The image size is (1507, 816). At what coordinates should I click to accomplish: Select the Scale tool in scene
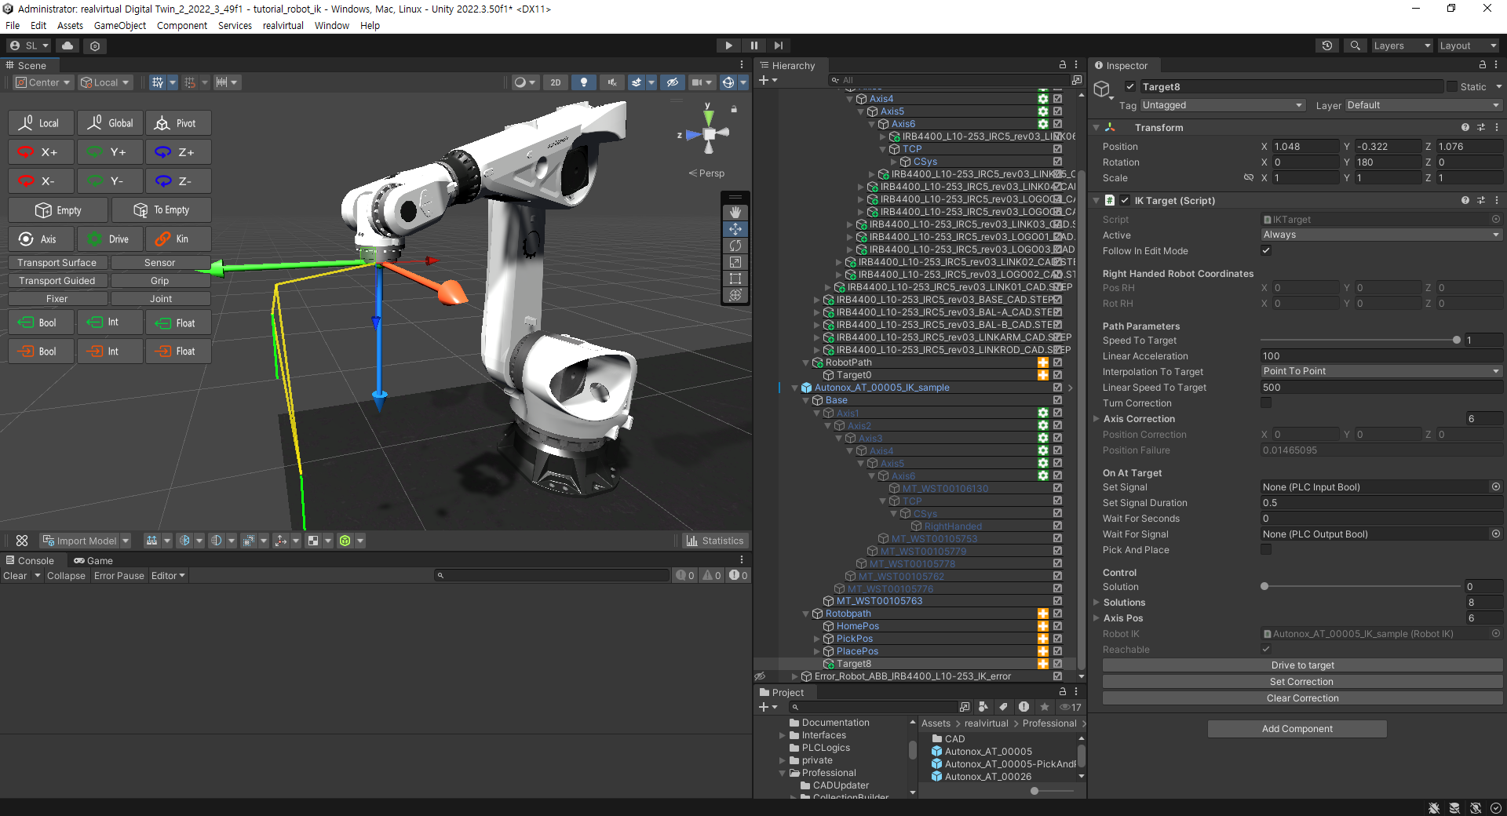click(735, 262)
